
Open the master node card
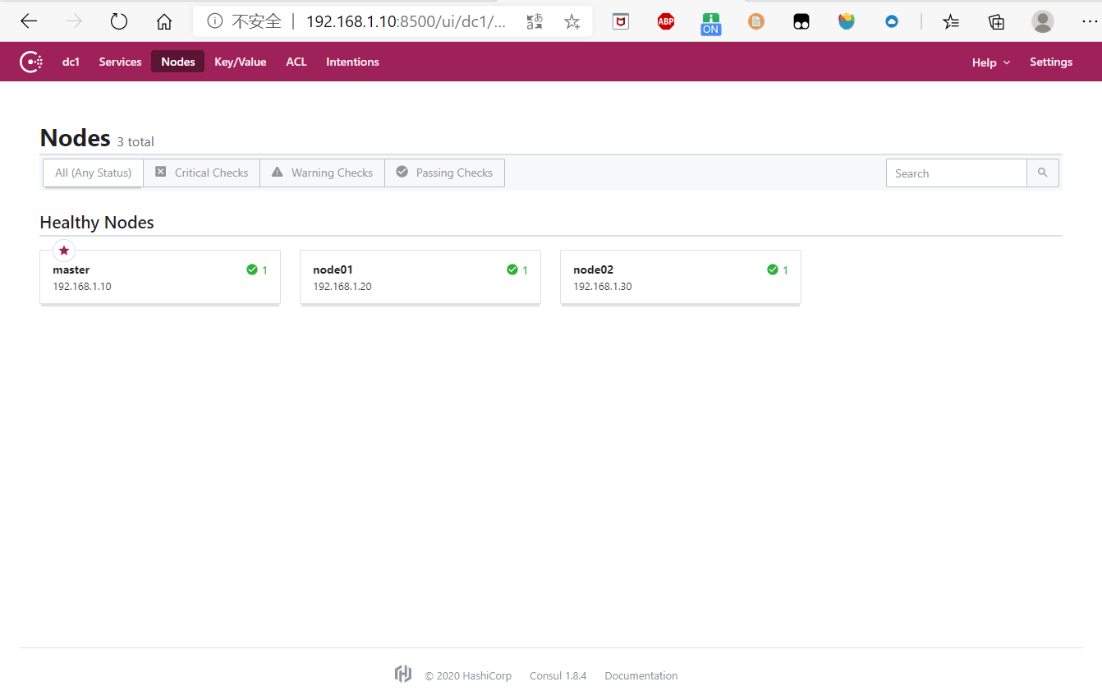[x=160, y=278]
